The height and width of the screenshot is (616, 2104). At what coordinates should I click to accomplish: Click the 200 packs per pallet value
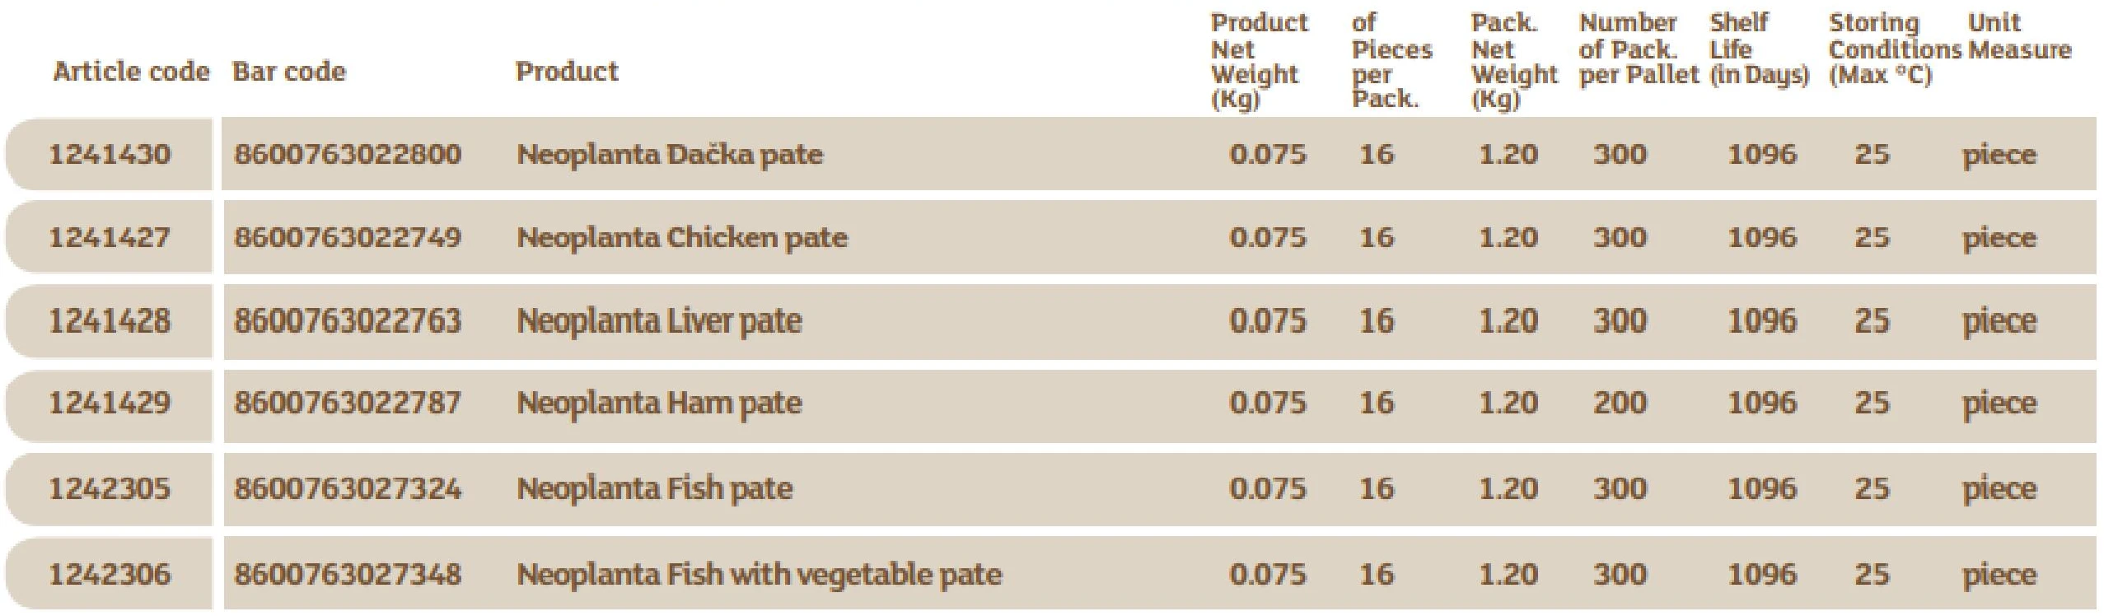(1620, 404)
